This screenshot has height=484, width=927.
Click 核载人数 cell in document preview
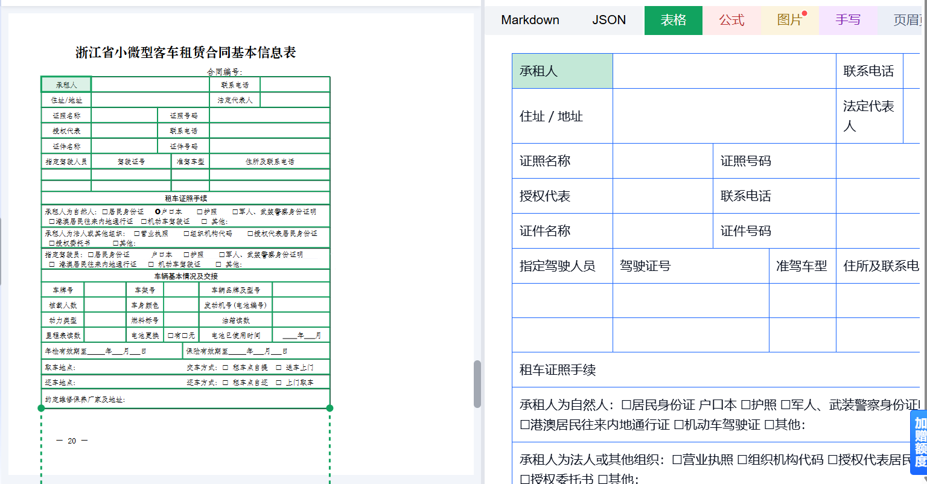pos(63,305)
